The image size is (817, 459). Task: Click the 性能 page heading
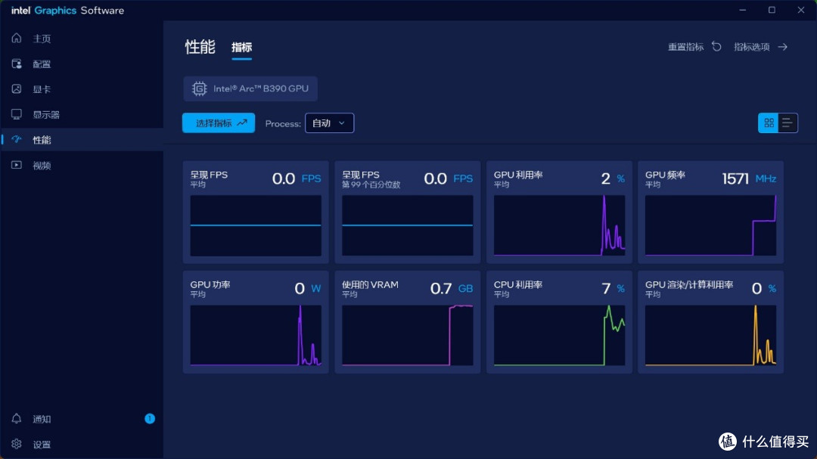[x=200, y=47]
